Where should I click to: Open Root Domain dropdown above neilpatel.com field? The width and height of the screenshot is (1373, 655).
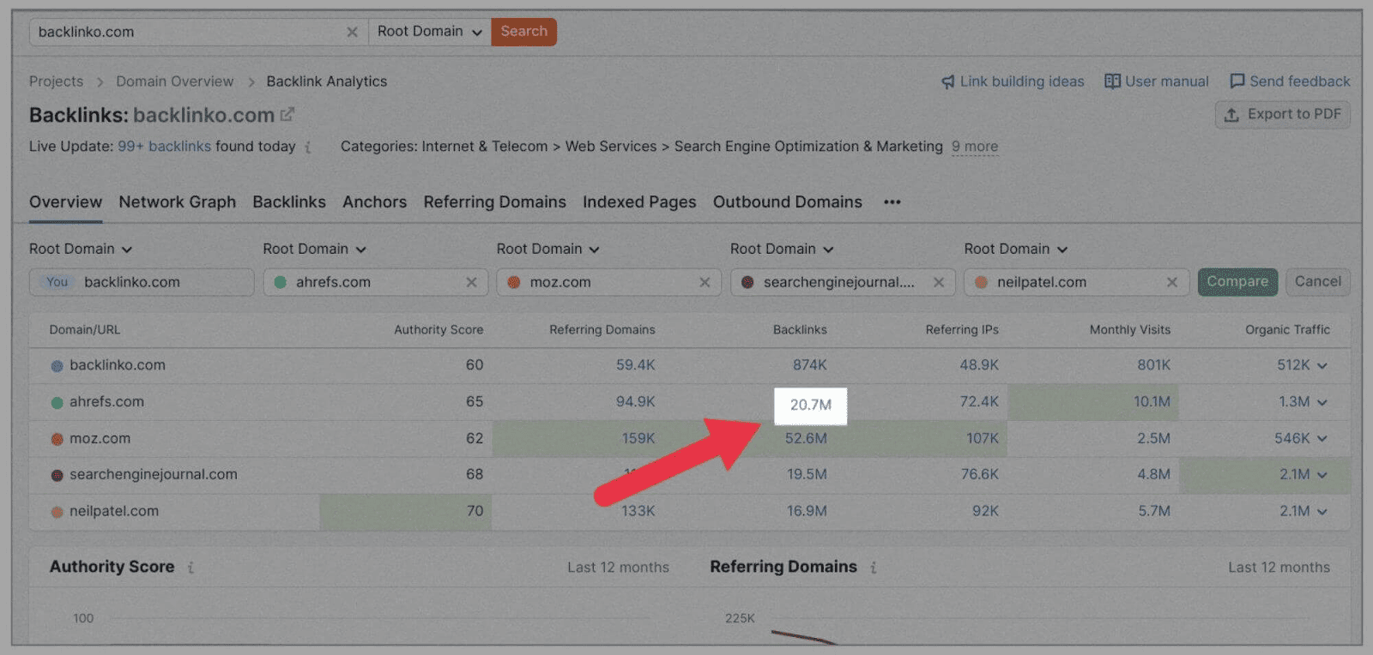tap(1015, 249)
